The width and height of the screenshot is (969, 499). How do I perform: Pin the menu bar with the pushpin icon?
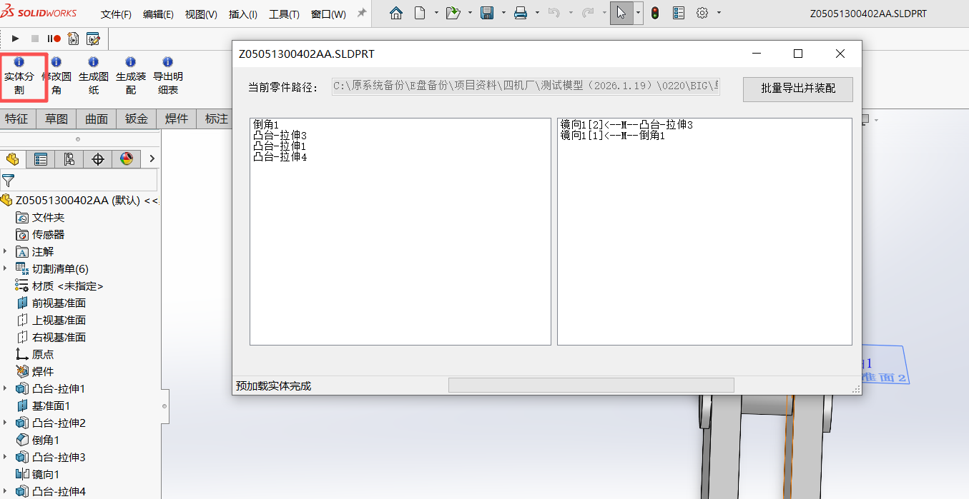362,14
